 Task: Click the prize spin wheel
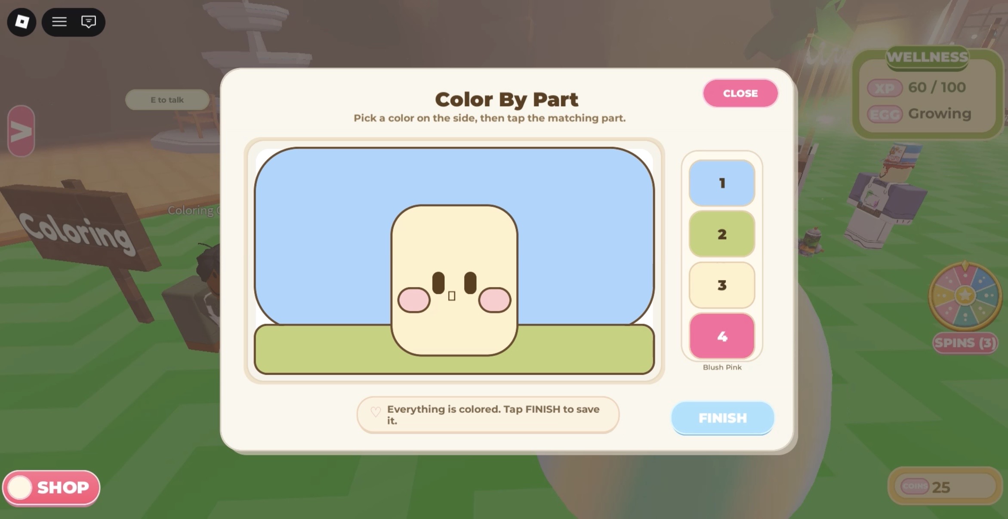(x=965, y=295)
